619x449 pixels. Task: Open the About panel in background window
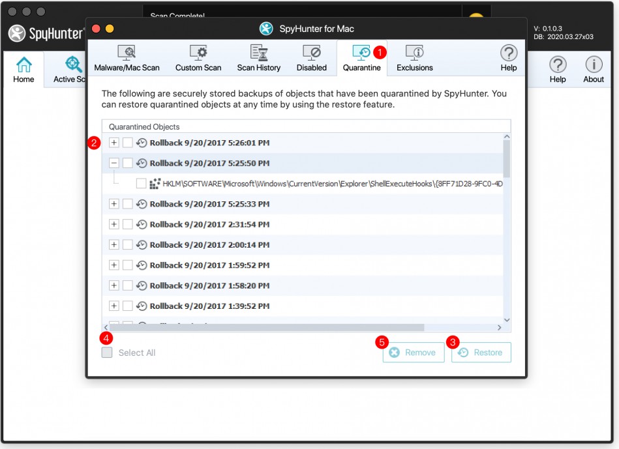(593, 68)
